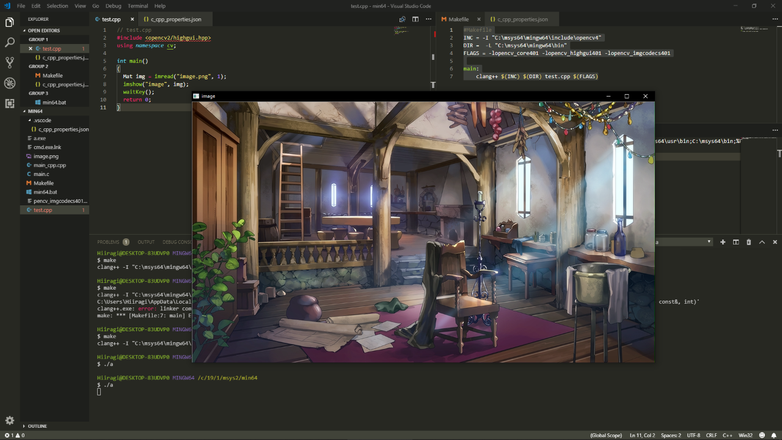Close the terminal panel
Viewport: 782px width, 440px height.
[x=775, y=242]
